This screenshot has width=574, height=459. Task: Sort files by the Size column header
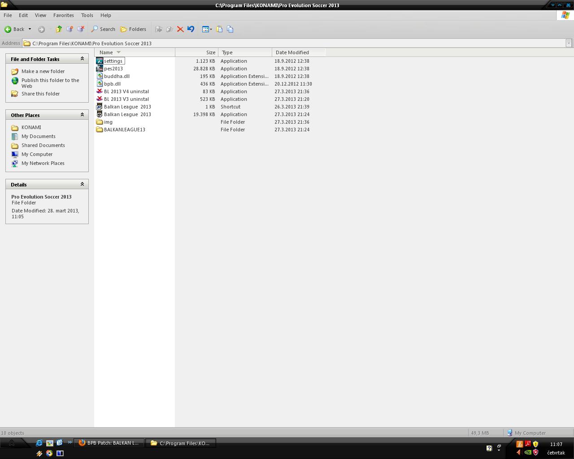(x=196, y=52)
